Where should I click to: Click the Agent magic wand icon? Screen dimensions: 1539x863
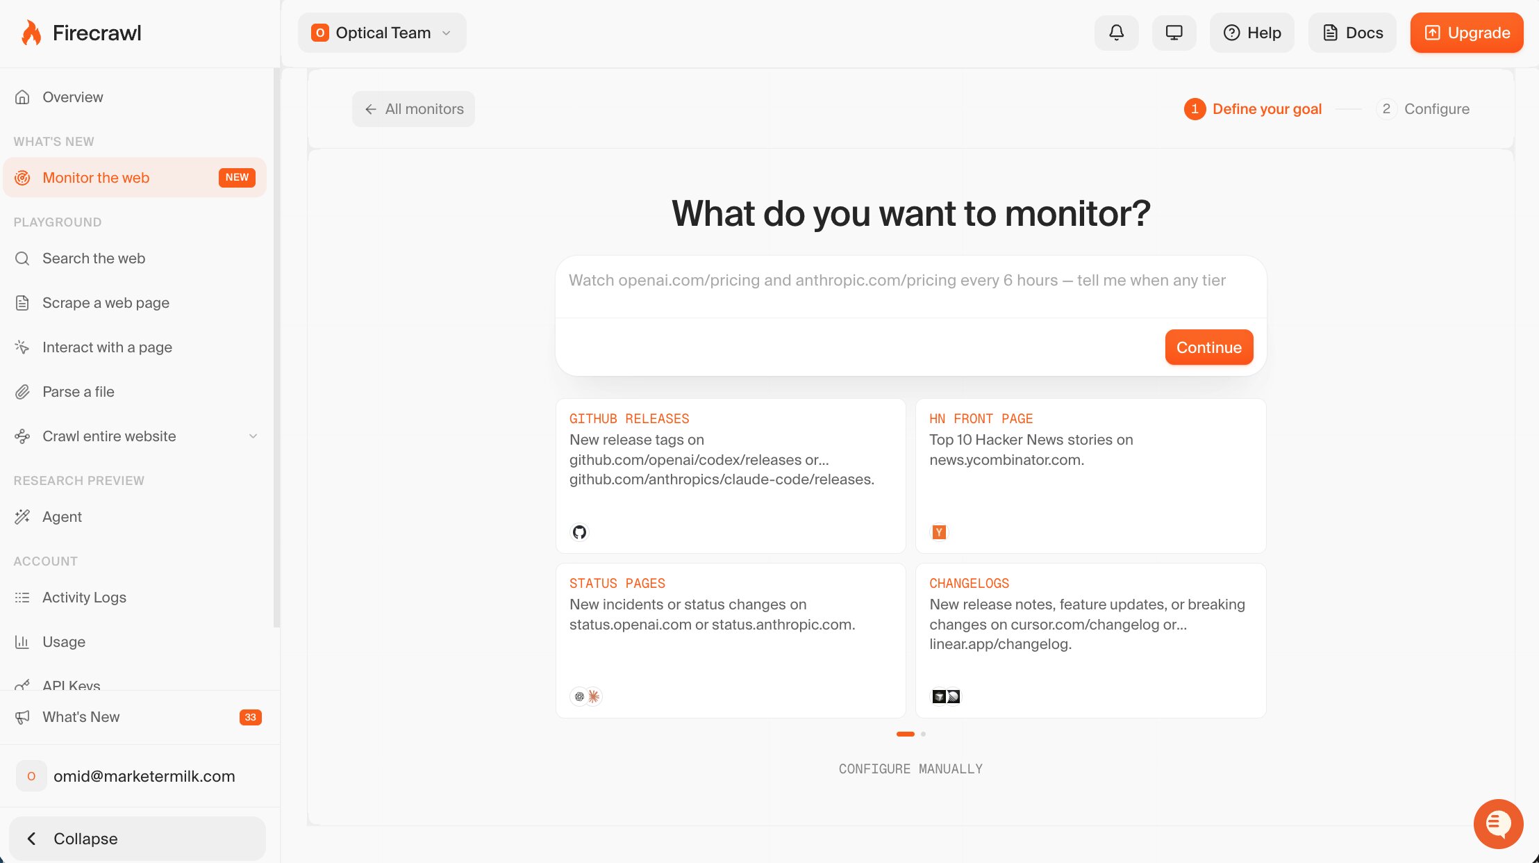22,517
